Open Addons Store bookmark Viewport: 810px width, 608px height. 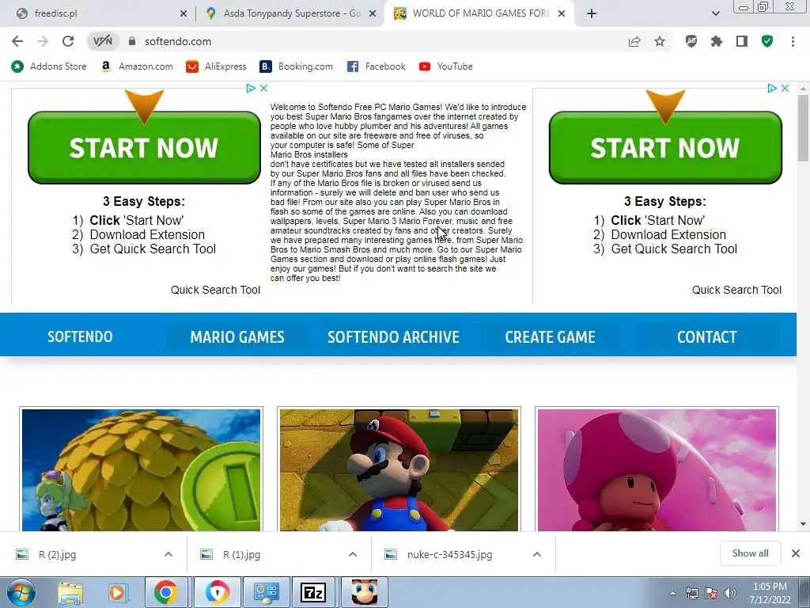pos(49,66)
